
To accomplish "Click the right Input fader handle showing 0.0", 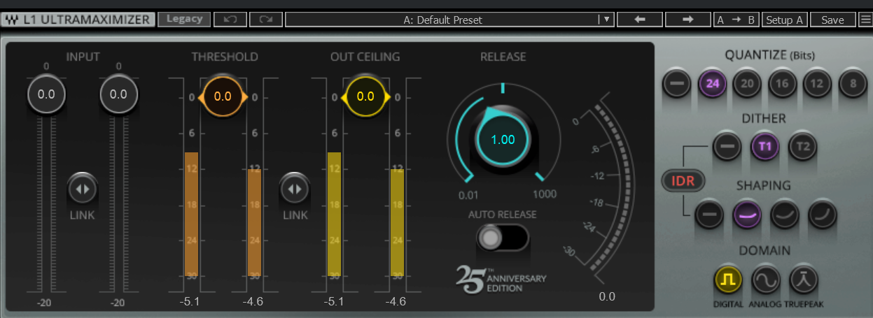I will pos(118,94).
